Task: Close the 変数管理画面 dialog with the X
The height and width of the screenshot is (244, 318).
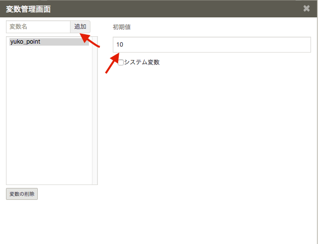Action: [x=307, y=8]
